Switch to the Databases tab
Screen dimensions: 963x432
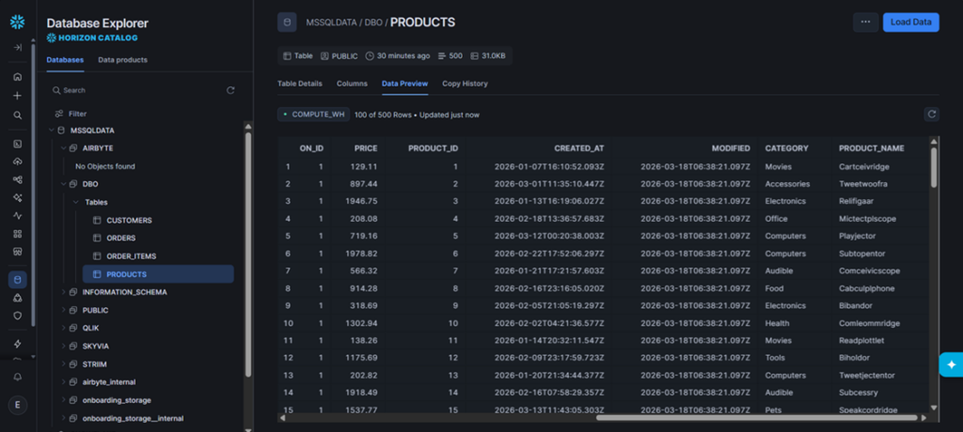click(65, 60)
